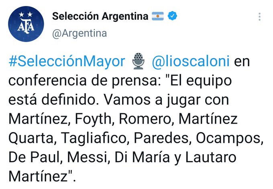Viewport: 273px width, 189px height.
Task: Open the @lioscaloni mention
Action: [191, 61]
